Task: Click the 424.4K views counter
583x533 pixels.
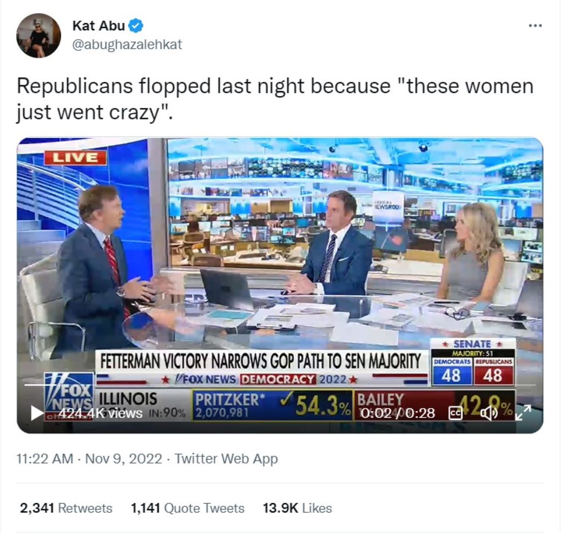Action: tap(101, 413)
